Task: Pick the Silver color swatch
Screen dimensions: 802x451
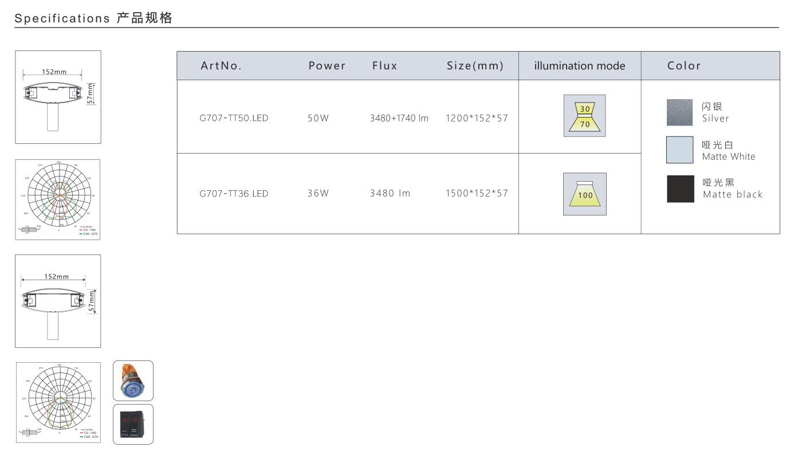Action: (679, 112)
